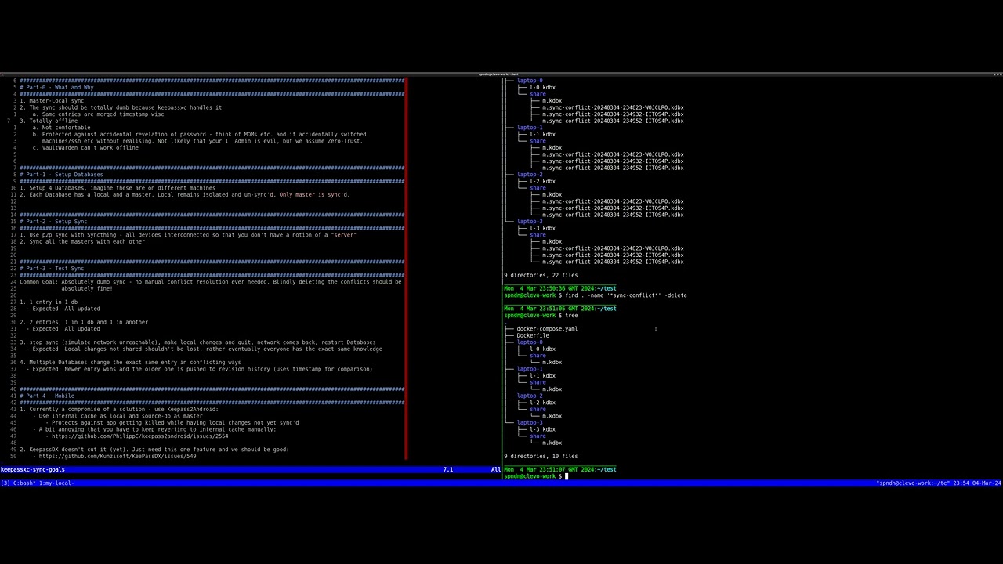Click the line starting 'Common Goal: Absolutely dumb sync'
1003x564 pixels.
pos(211,282)
